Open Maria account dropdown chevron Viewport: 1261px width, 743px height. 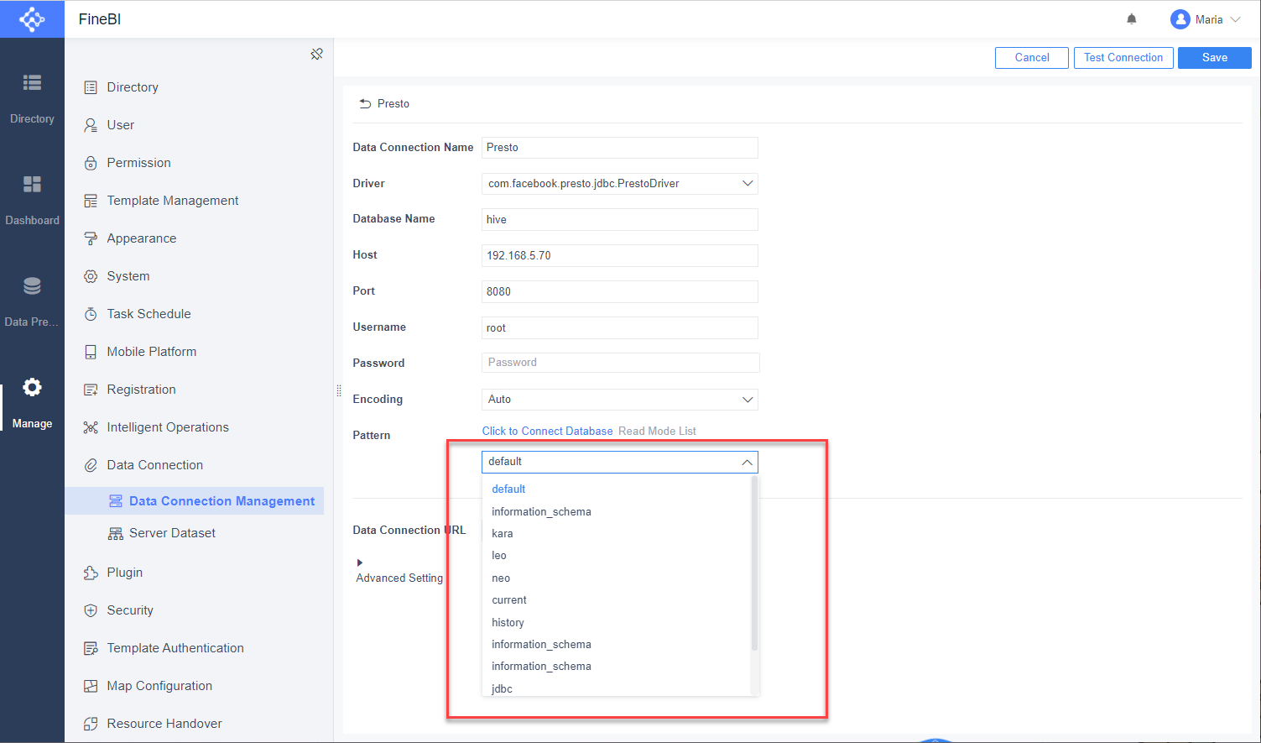tap(1235, 19)
